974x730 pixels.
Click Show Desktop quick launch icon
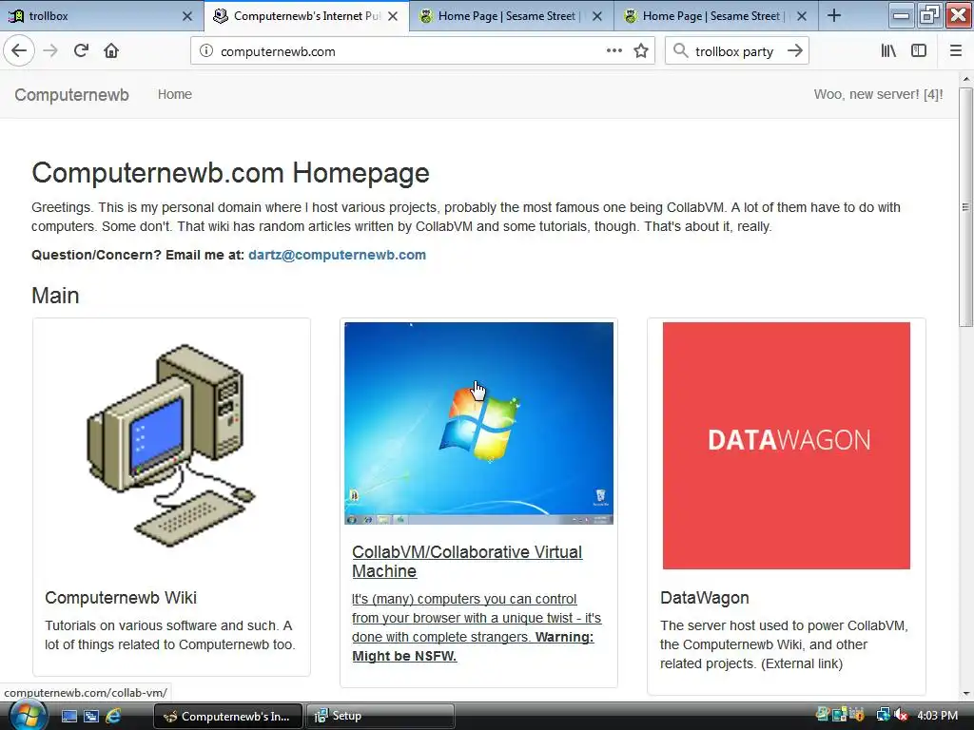69,716
